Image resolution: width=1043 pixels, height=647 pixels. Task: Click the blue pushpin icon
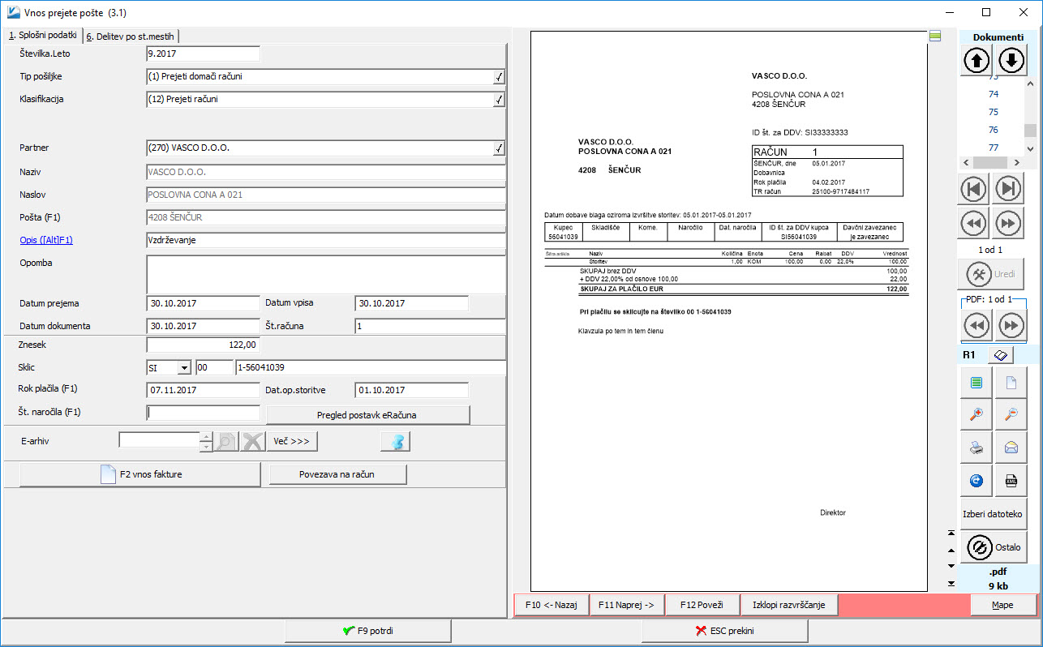pos(396,441)
